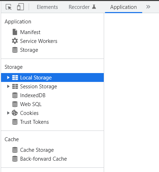
Task: Click the Trust Tokens database icon
Action: coord(15,122)
